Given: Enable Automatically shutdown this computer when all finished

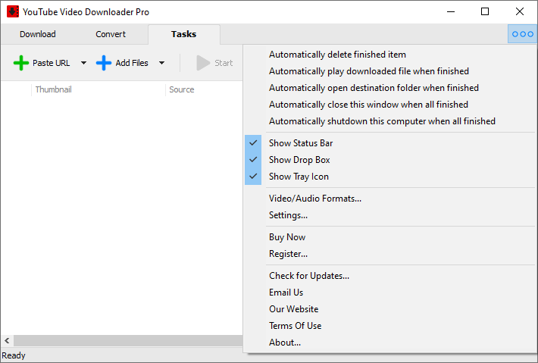Looking at the screenshot, I should pyautogui.click(x=389, y=121).
